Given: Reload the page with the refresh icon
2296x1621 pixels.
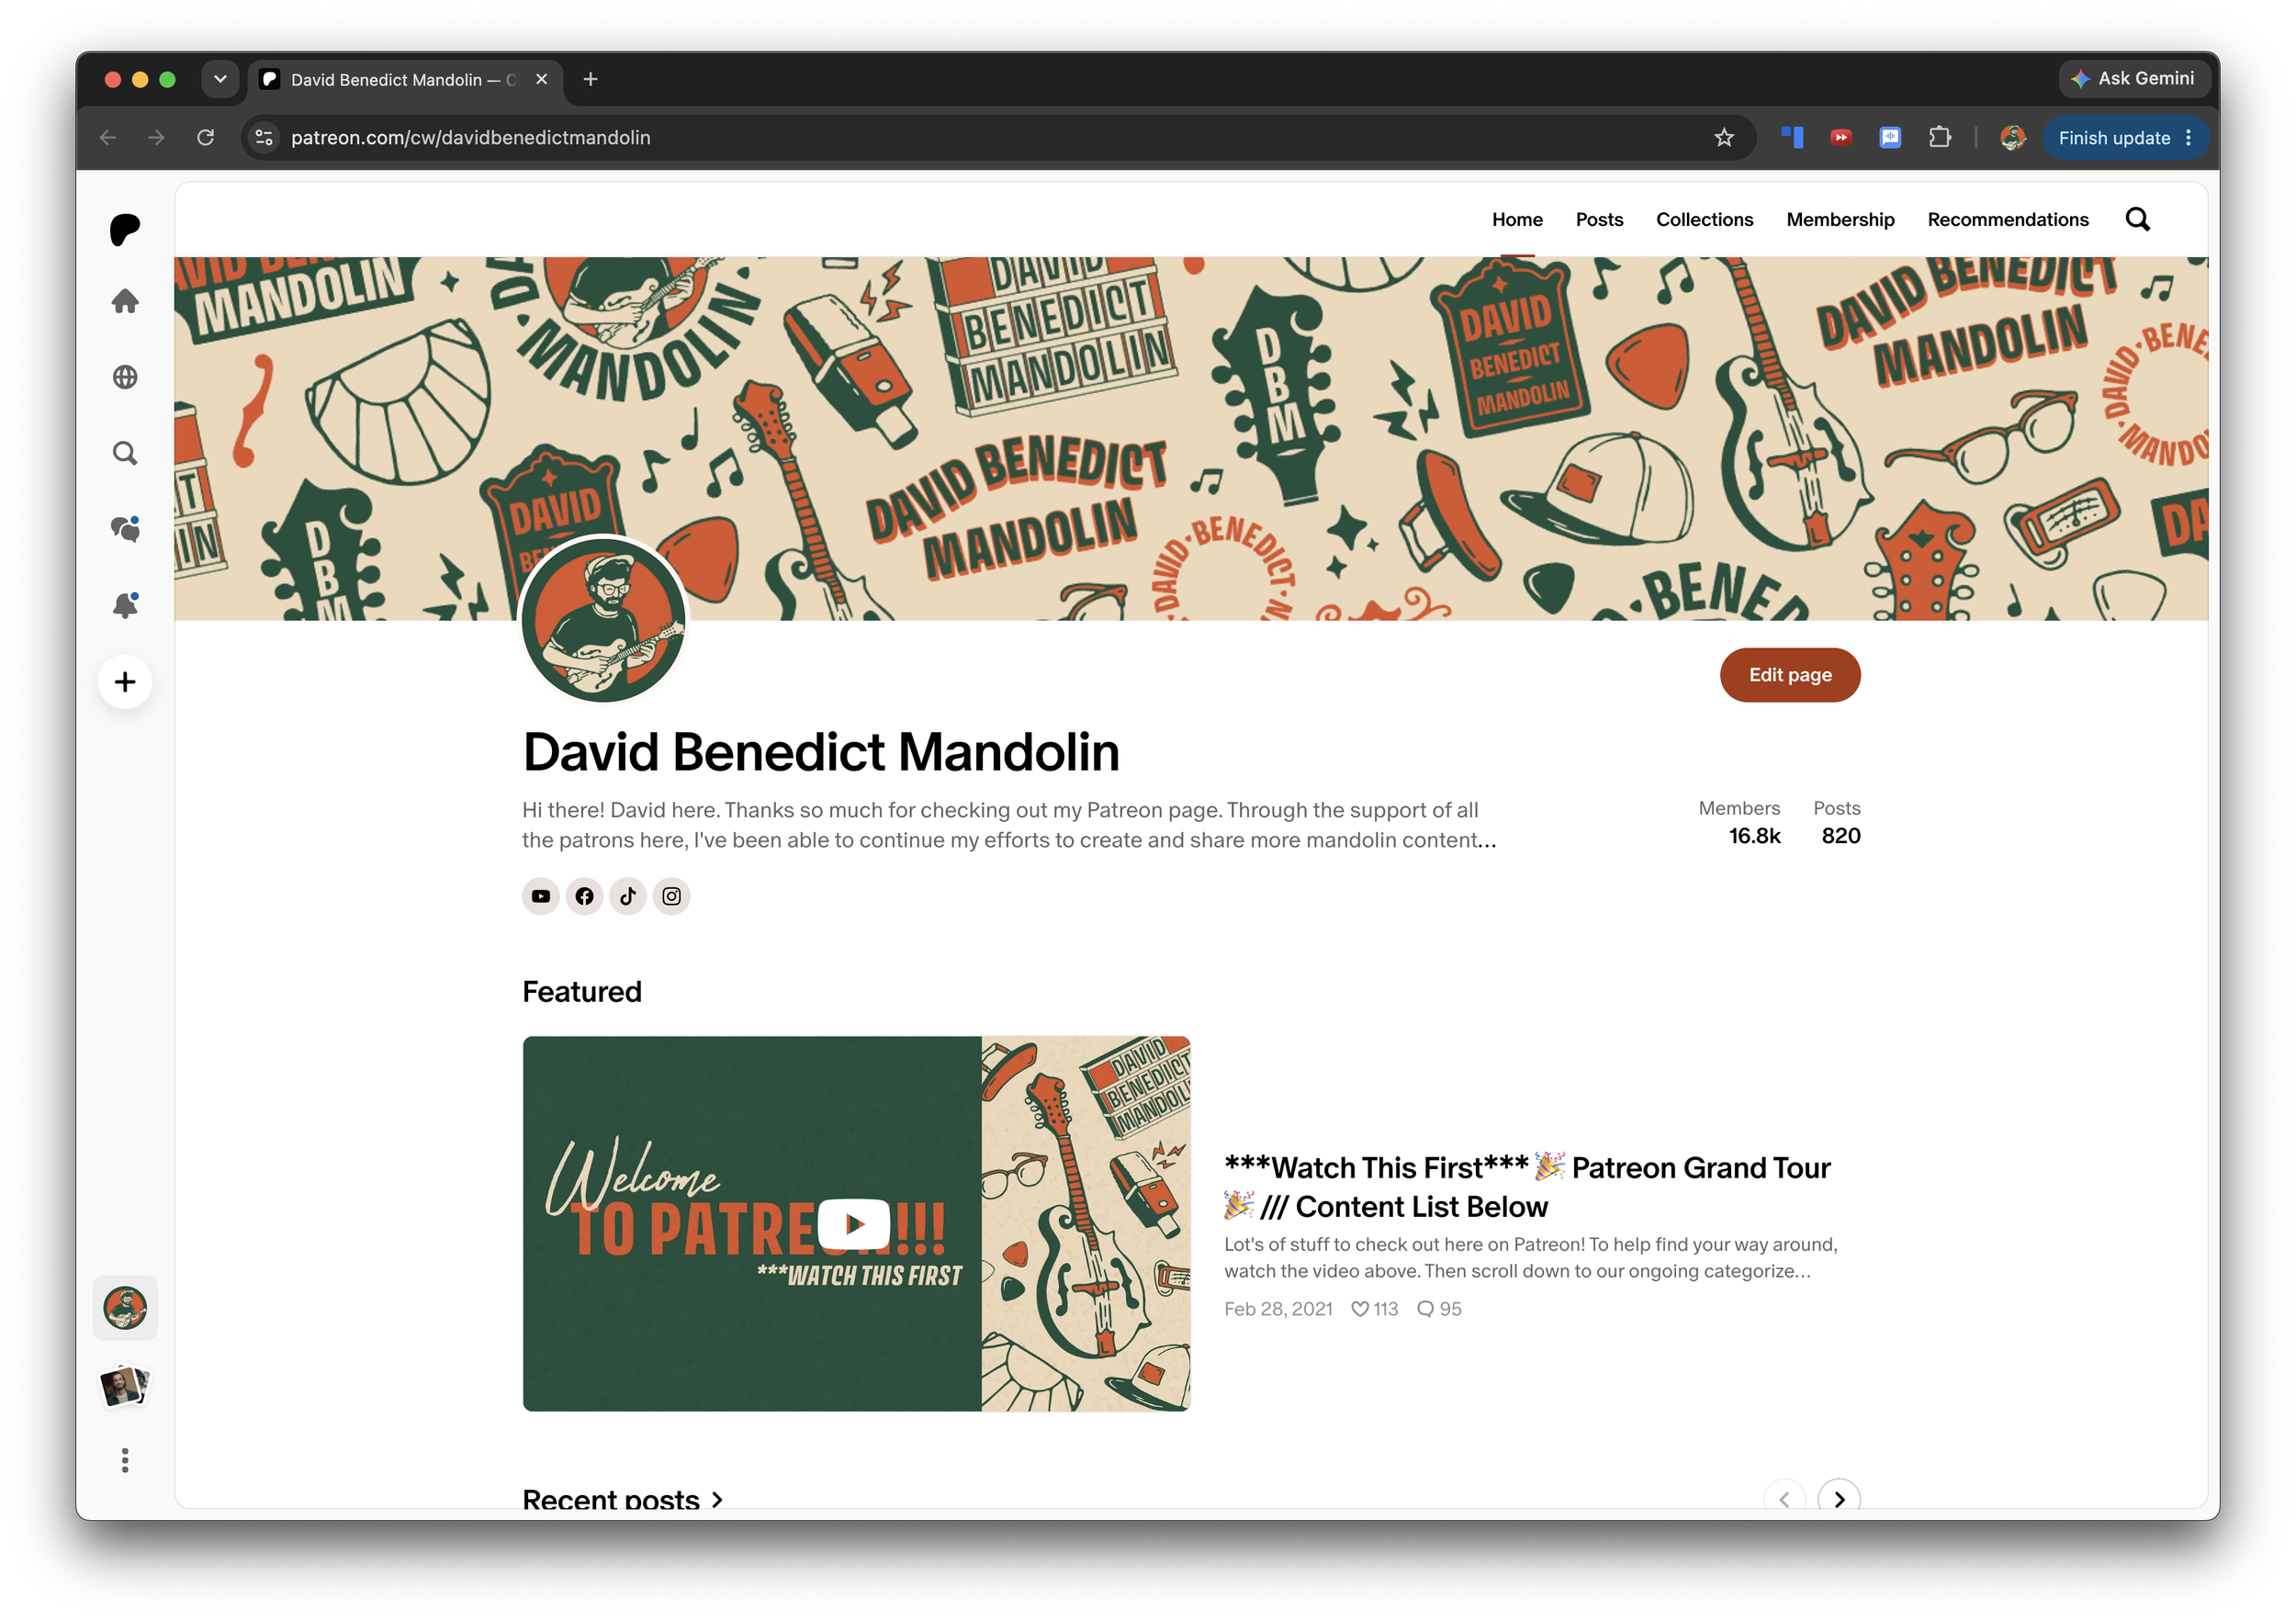Looking at the screenshot, I should 205,137.
